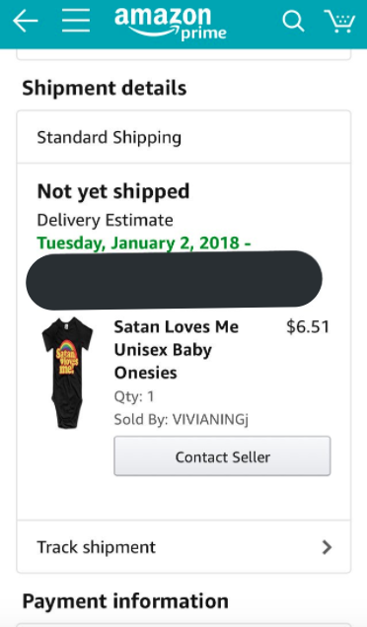Open search with magnifier icon
The width and height of the screenshot is (367, 627).
tap(293, 21)
